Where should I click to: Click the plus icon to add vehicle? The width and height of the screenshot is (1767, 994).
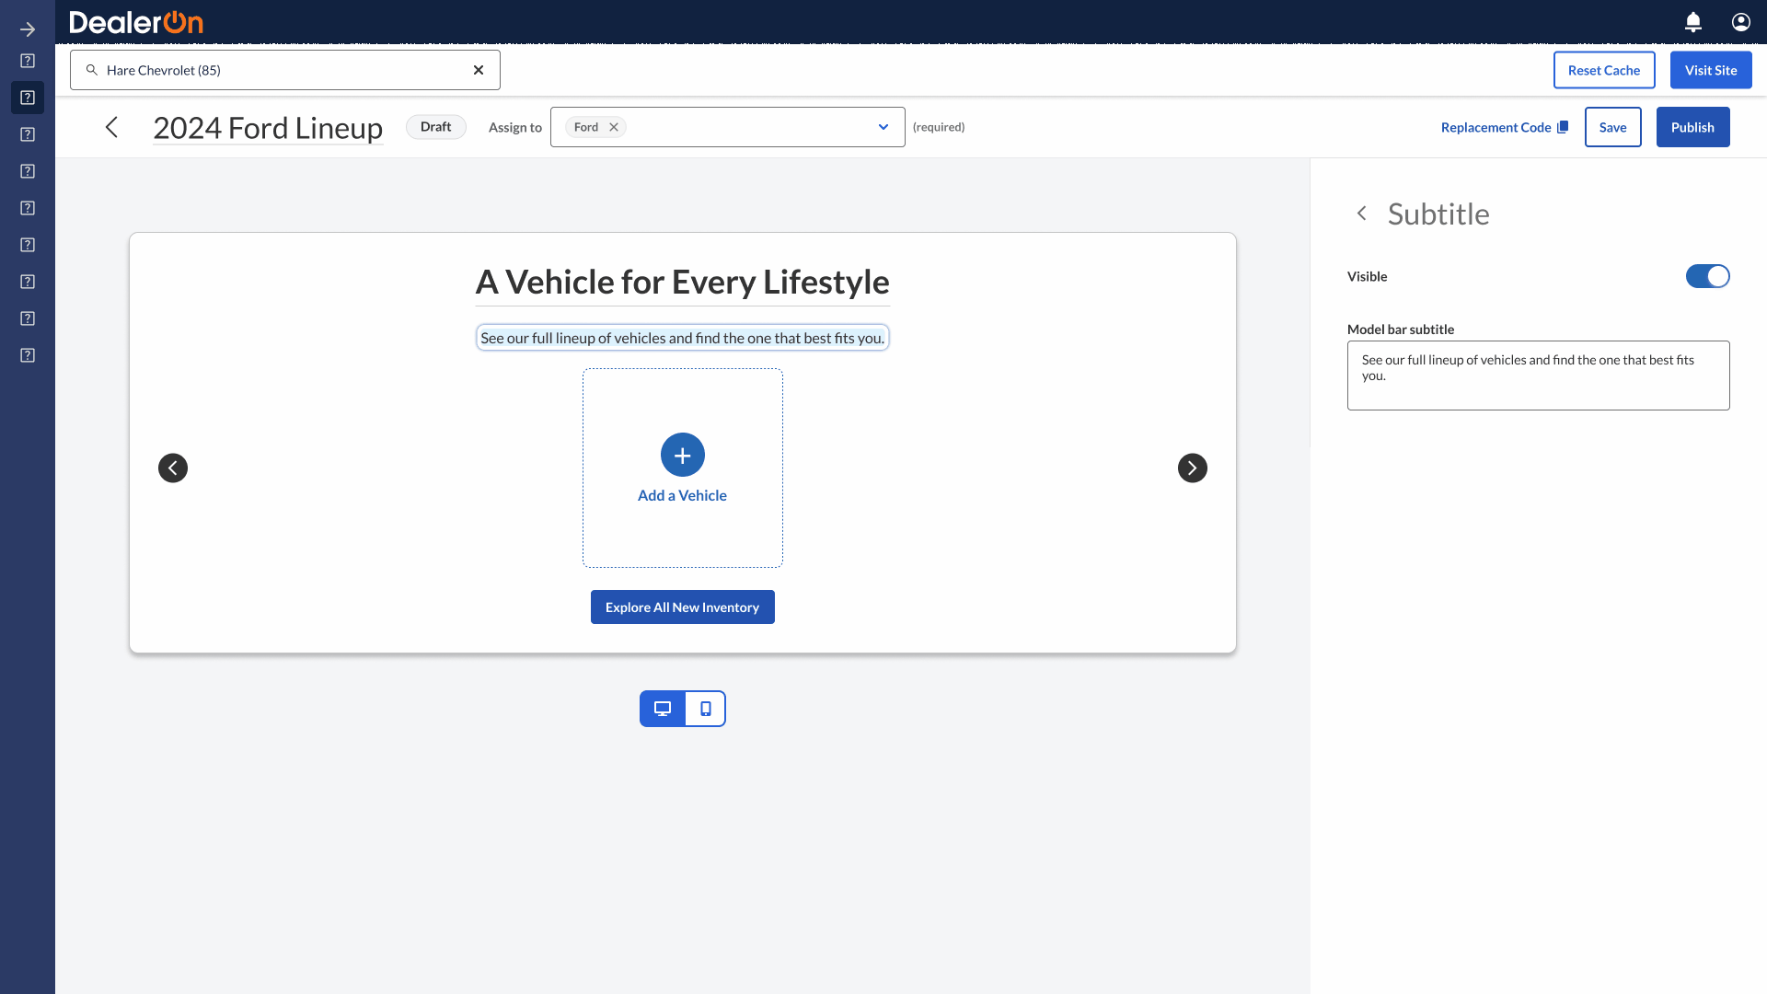[683, 455]
